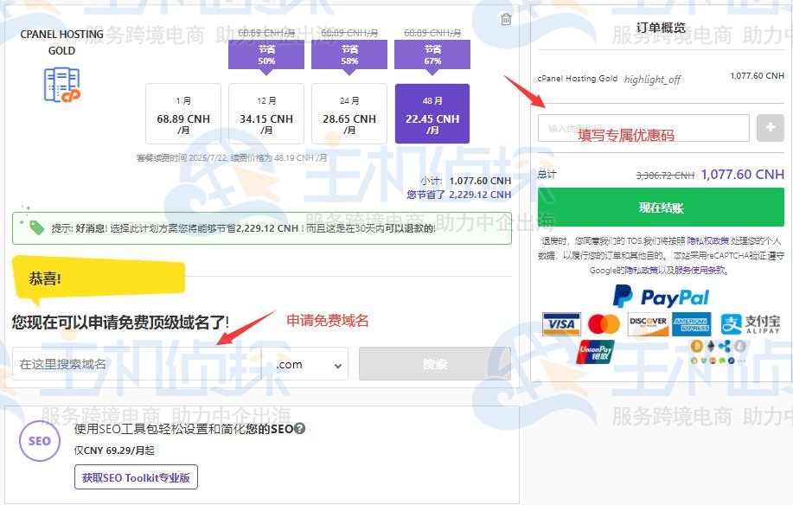The height and width of the screenshot is (505, 793).
Task: Click the struck-through 3,306.72 CNH price
Action: click(664, 176)
